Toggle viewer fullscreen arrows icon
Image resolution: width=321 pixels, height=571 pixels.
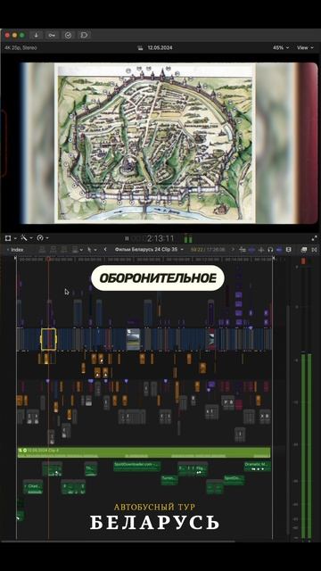click(314, 238)
